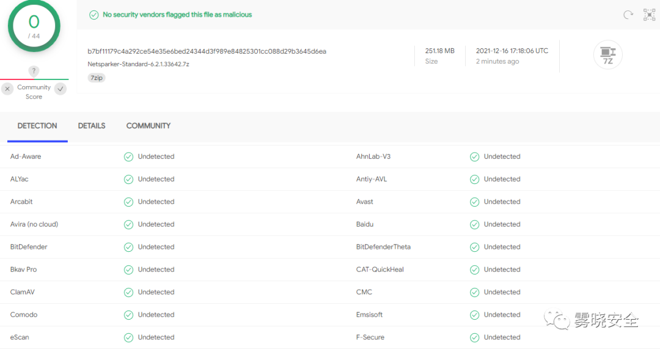Click the Undetected result text for ClamAV
Viewport: 660px width, 349px height.
[x=156, y=292]
